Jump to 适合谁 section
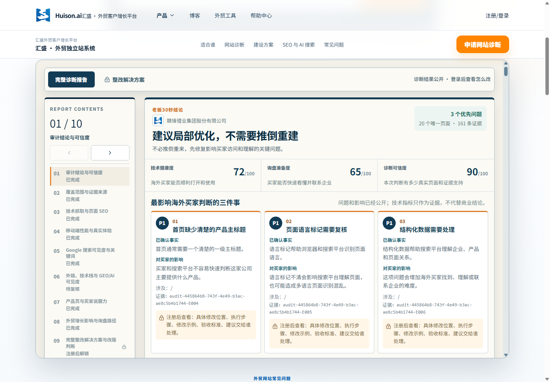This screenshot has height=382, width=550. click(208, 45)
